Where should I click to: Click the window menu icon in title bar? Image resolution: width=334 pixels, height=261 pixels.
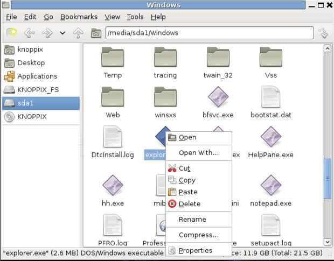[5, 5]
